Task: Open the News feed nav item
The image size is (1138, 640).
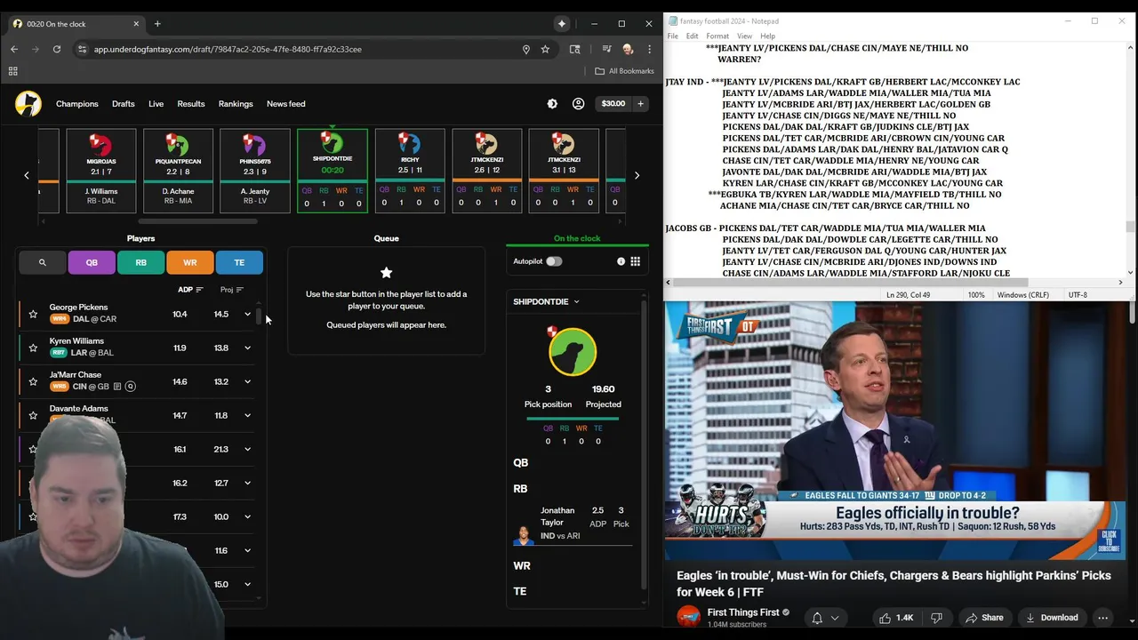Action: click(x=285, y=104)
